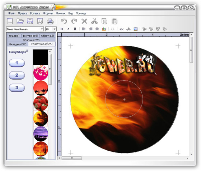Click canvas vertical scroll-down arrow

tap(191, 154)
